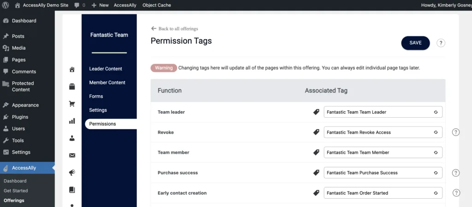Open AccessAlly Dashboard submenu
The image size is (472, 207).
tap(15, 181)
